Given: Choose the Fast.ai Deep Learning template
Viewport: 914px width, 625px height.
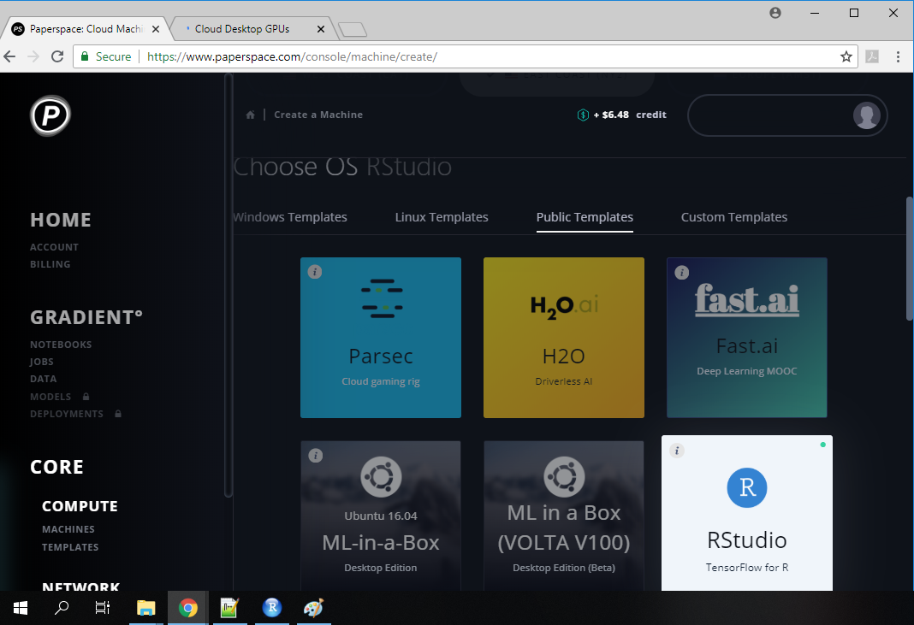Looking at the screenshot, I should point(747,338).
